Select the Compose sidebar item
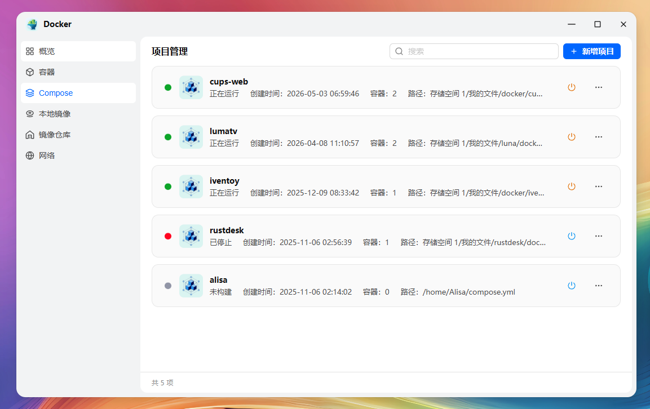The width and height of the screenshot is (650, 409). [78, 93]
